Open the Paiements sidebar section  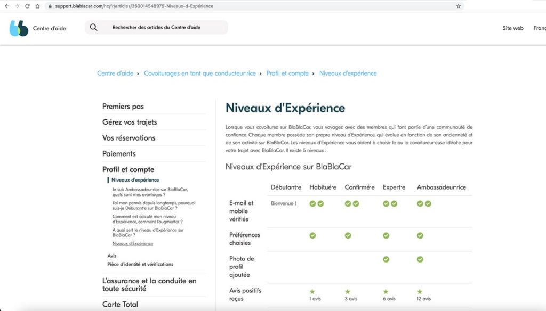coord(119,154)
